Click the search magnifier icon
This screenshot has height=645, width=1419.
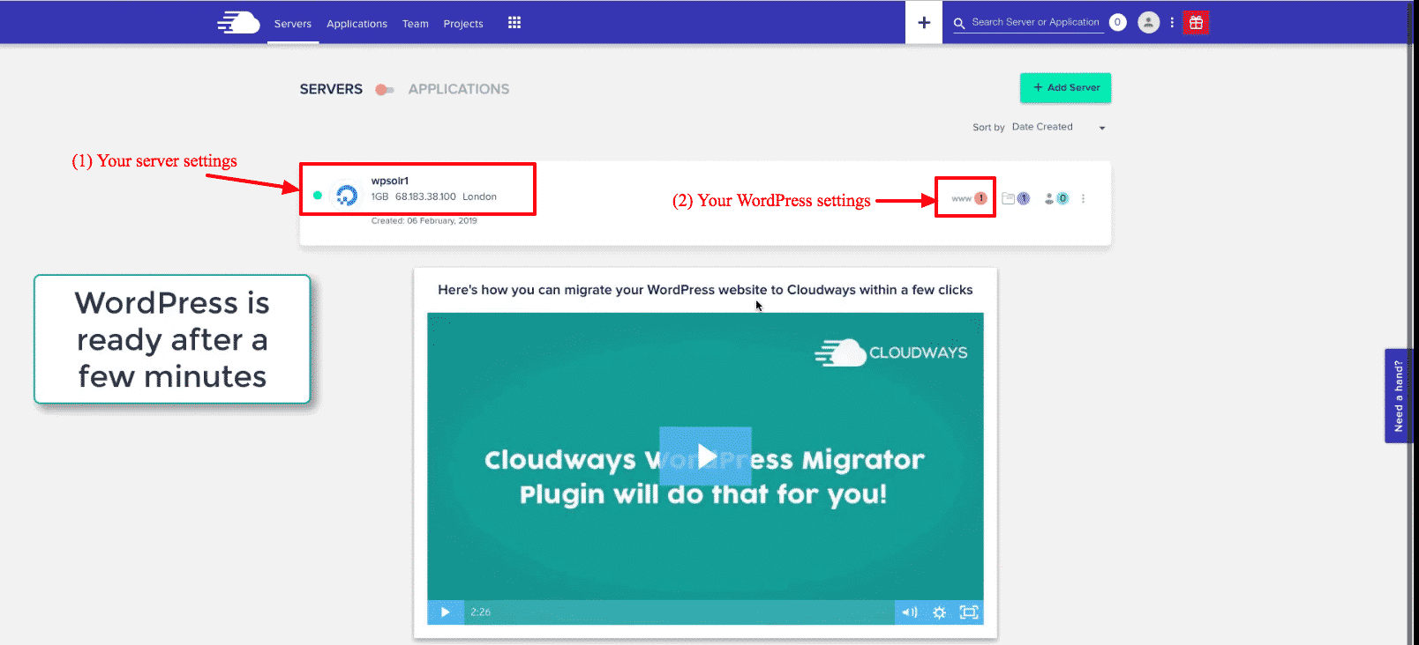(x=959, y=24)
